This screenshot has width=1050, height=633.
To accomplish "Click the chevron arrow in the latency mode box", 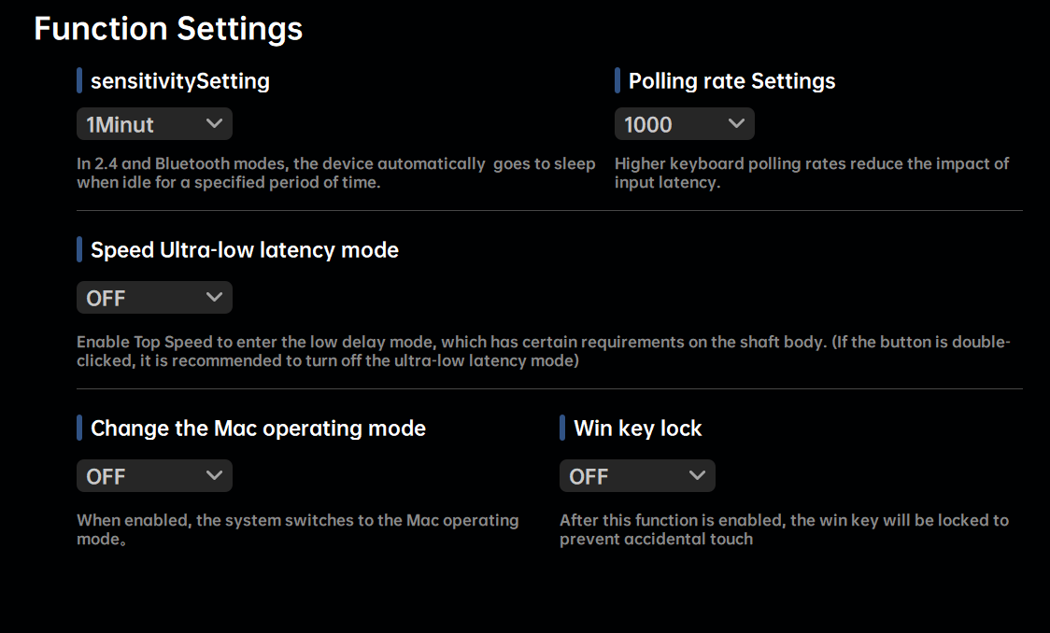I will pos(214,297).
